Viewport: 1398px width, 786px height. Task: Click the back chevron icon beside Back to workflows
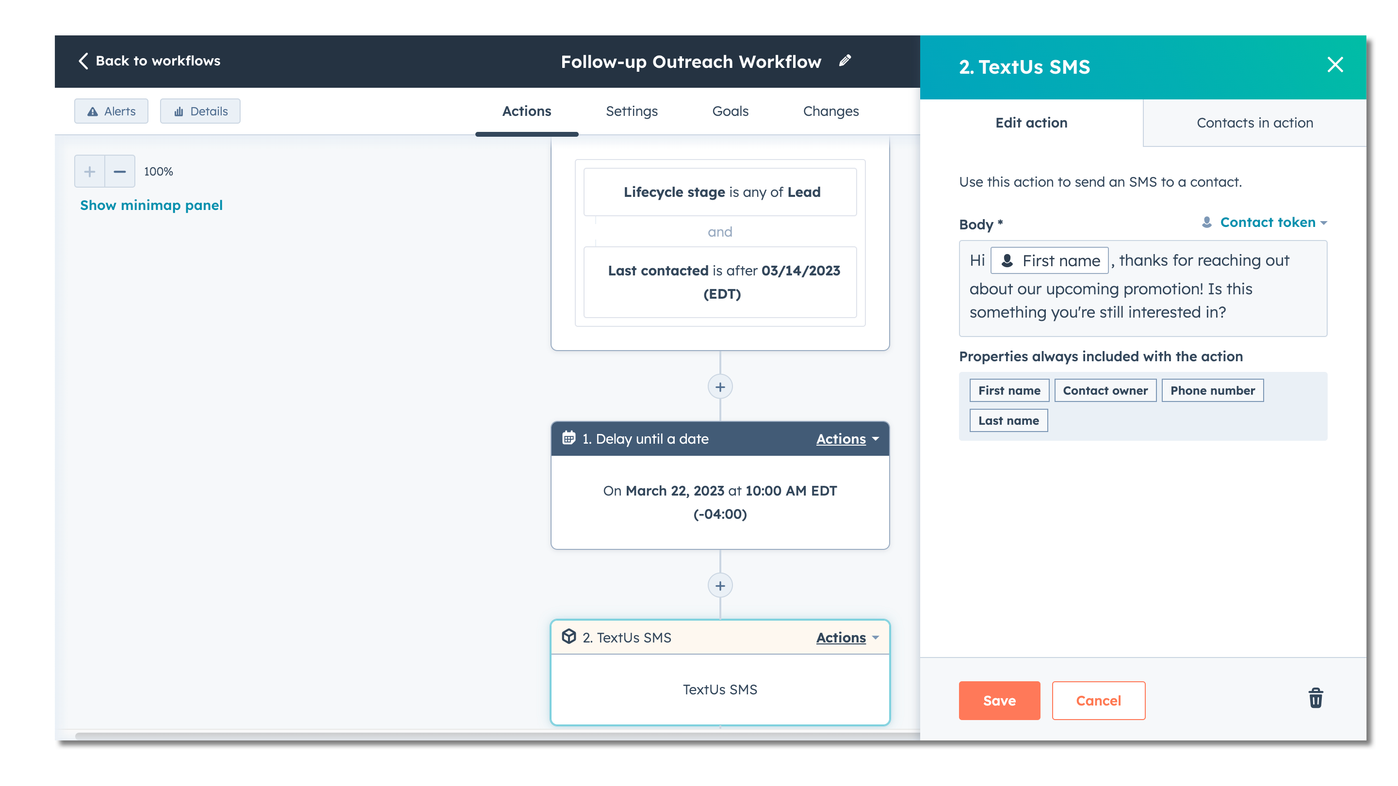coord(84,61)
